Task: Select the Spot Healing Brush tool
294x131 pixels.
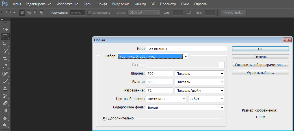Action: point(5,74)
